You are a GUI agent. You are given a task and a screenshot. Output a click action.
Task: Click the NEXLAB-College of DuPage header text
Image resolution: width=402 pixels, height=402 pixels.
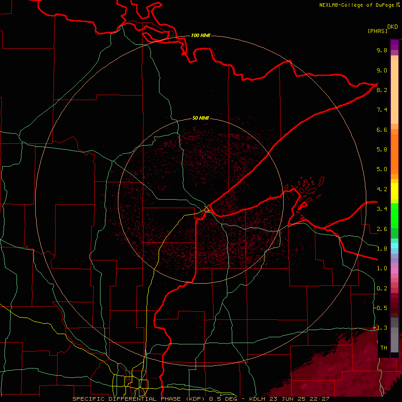click(360, 5)
